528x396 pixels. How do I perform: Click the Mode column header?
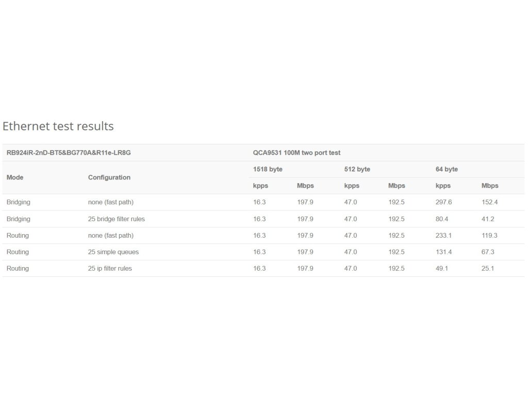pyautogui.click(x=15, y=177)
